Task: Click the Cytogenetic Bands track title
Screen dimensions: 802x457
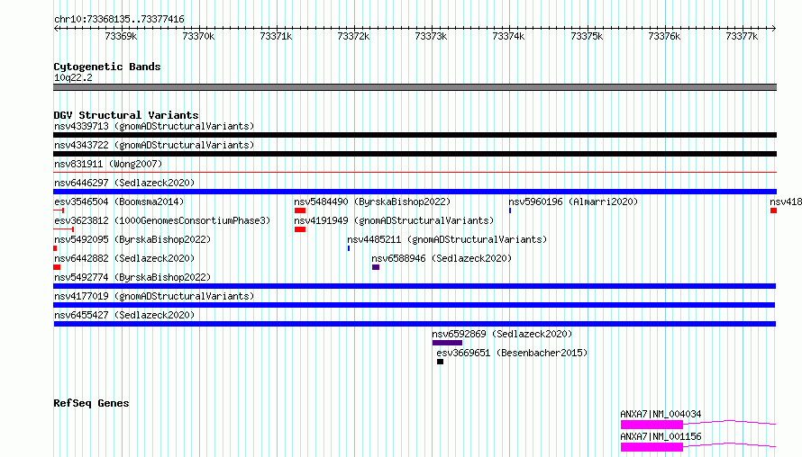Action: (107, 67)
